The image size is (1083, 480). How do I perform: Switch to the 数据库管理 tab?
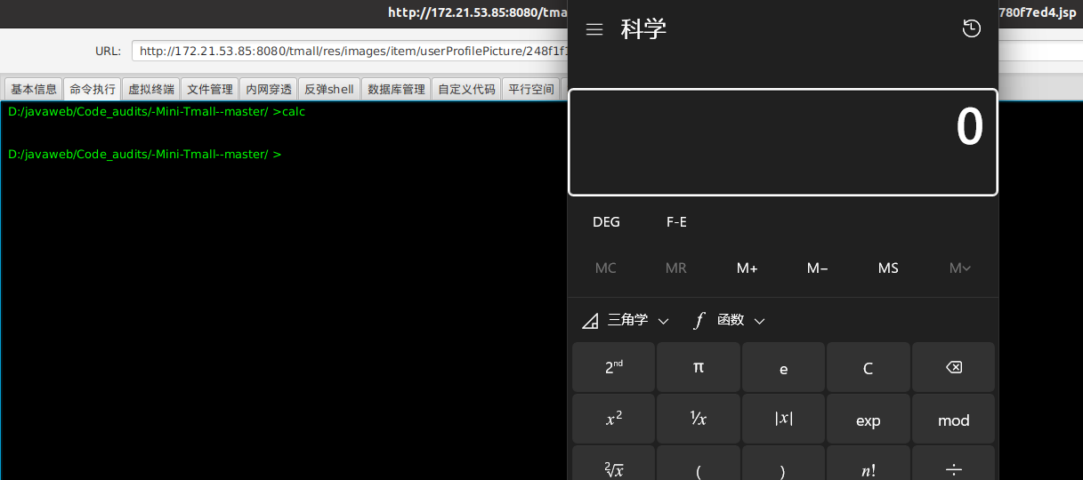[396, 89]
